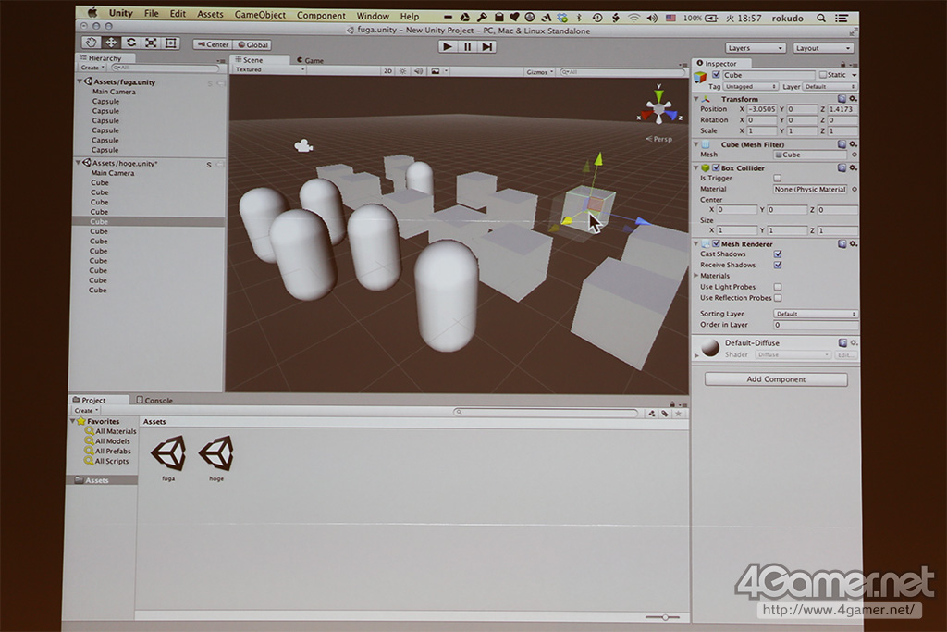This screenshot has height=632, width=947.
Task: Open the GameObject menu
Action: tap(260, 15)
